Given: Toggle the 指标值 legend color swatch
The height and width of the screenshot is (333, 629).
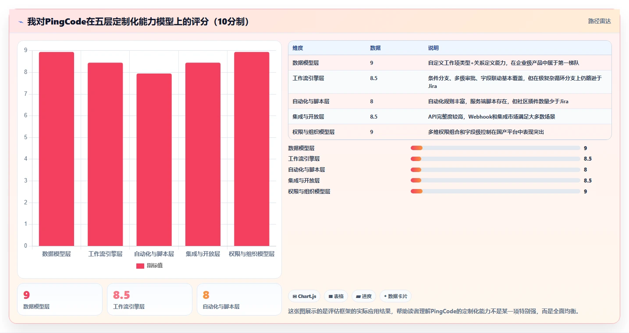Looking at the screenshot, I should coord(140,266).
